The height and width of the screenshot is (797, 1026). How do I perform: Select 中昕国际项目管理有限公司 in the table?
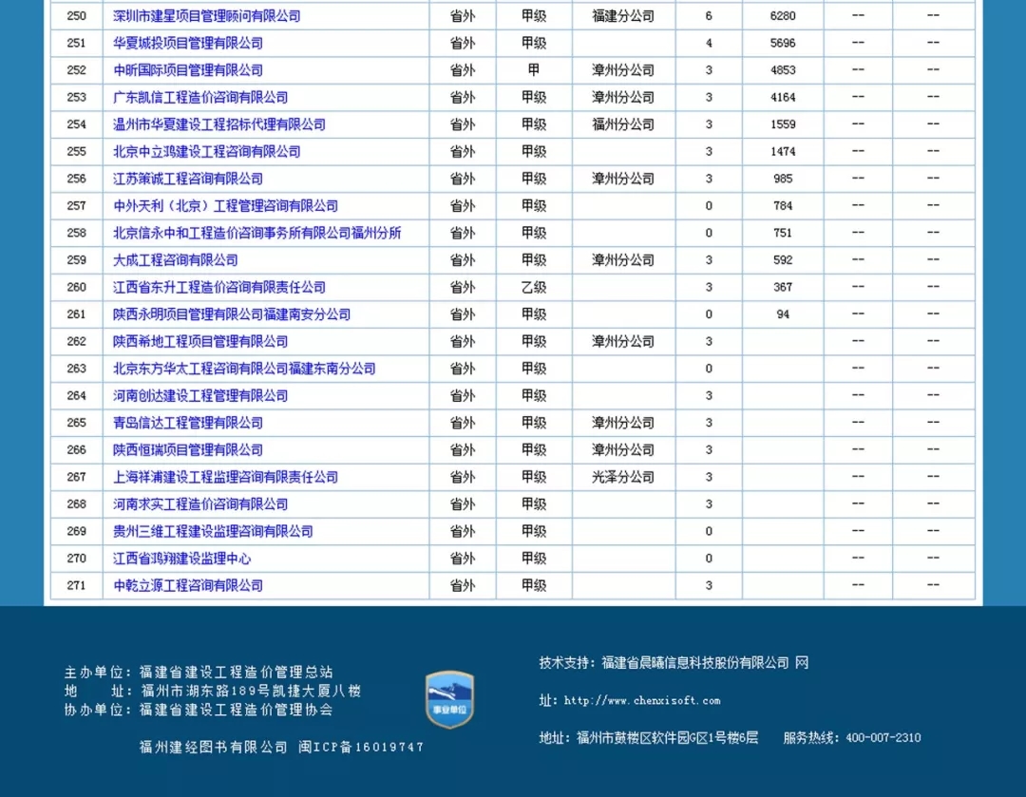pyautogui.click(x=188, y=70)
